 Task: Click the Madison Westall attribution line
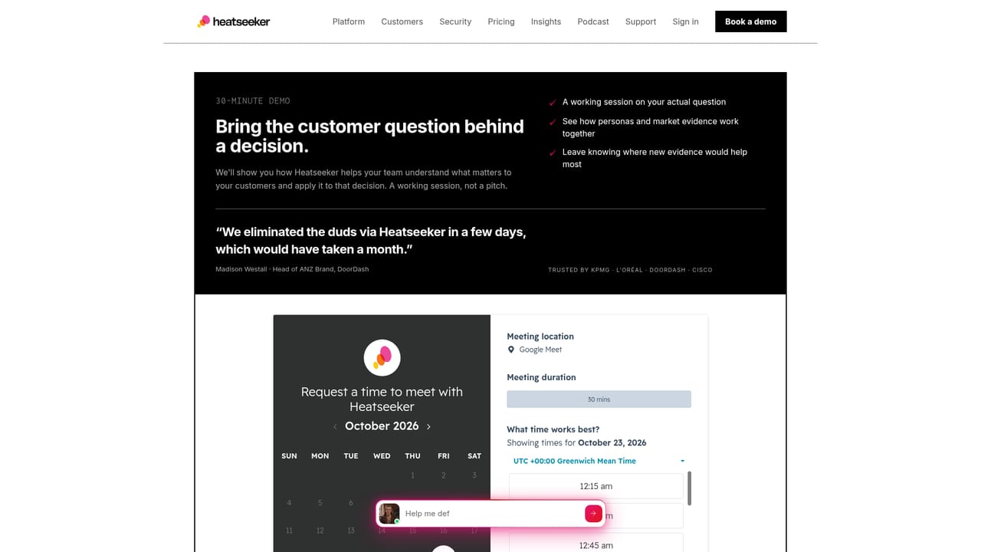tap(292, 269)
